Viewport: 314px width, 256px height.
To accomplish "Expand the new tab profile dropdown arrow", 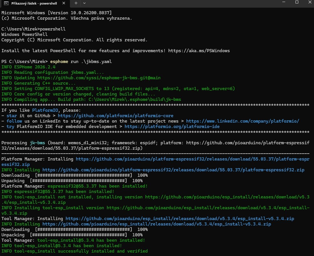I will [84, 3].
